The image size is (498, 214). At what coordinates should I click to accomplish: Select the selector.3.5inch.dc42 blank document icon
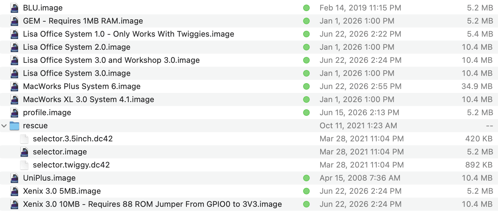[x=24, y=138]
